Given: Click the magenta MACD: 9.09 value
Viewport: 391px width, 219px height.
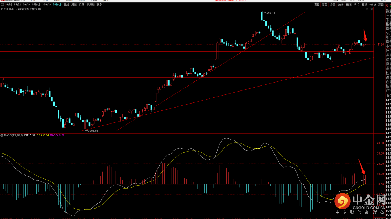Looking at the screenshot, I should (57, 135).
